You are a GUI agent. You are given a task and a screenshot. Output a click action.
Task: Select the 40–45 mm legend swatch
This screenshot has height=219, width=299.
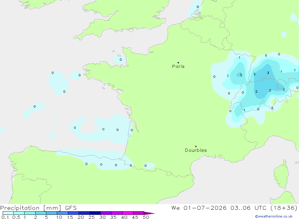tap(128, 213)
